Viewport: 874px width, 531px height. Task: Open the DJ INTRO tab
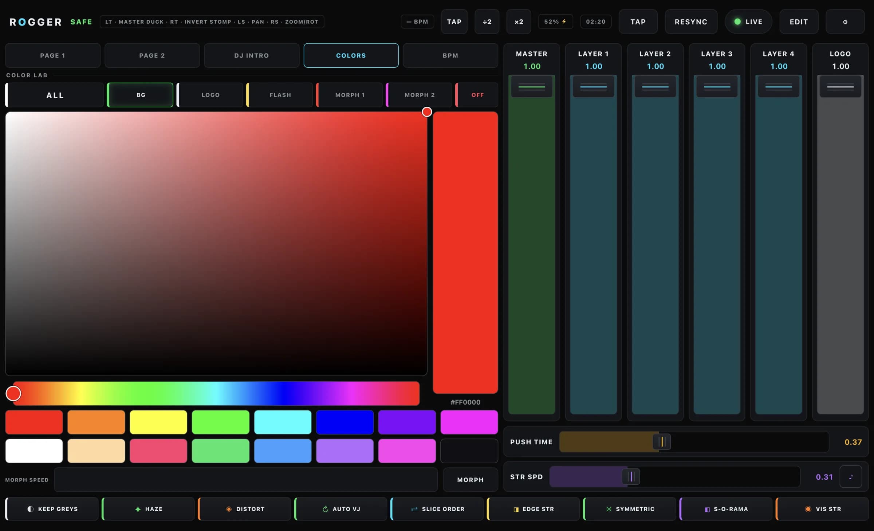point(252,55)
